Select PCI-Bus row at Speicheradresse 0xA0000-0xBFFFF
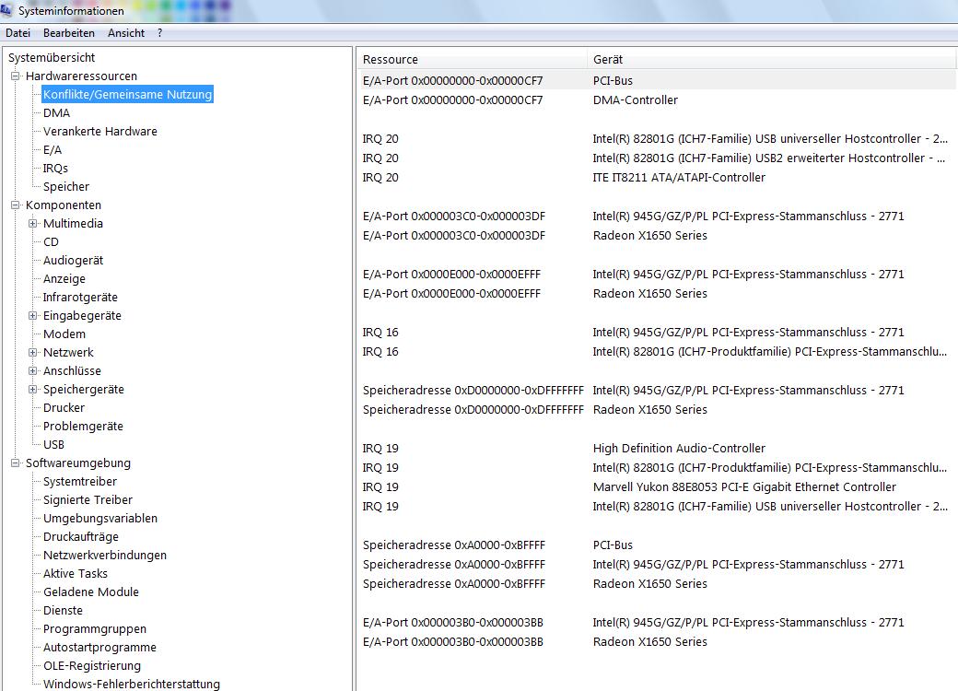Viewport: 958px width, 691px height. pyautogui.click(x=656, y=545)
